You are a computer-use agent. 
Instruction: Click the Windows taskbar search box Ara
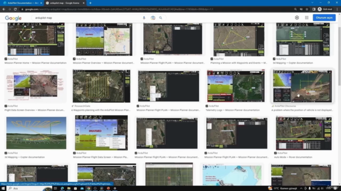click(x=29, y=188)
